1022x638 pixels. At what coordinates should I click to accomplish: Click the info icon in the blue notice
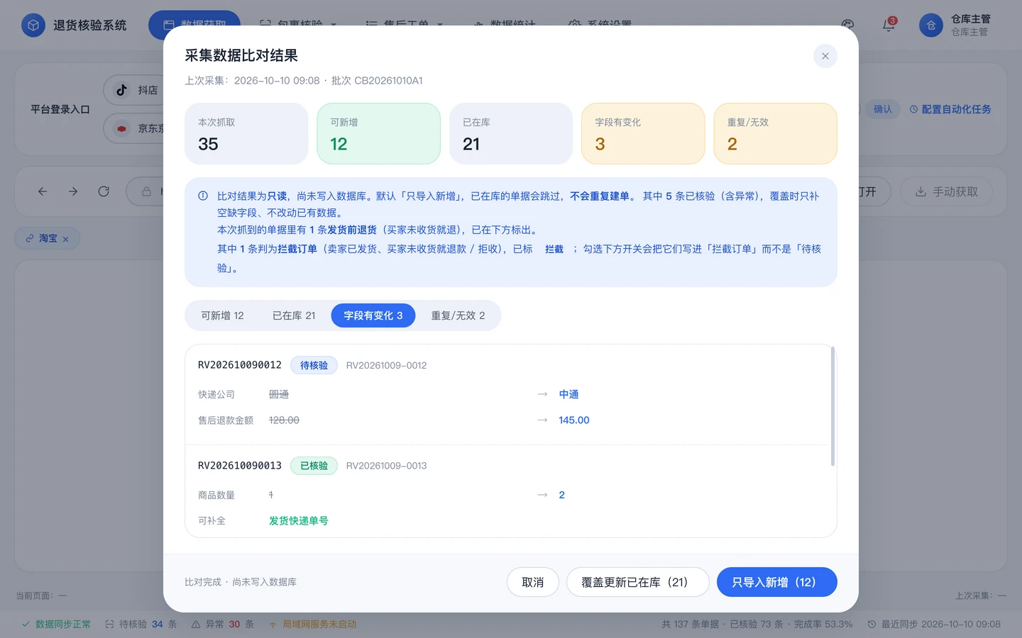pos(203,196)
